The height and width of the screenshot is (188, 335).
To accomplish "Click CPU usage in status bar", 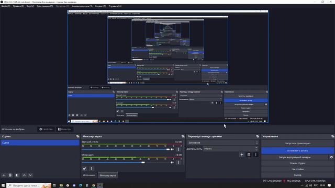I will pyautogui.click(x=315, y=181).
